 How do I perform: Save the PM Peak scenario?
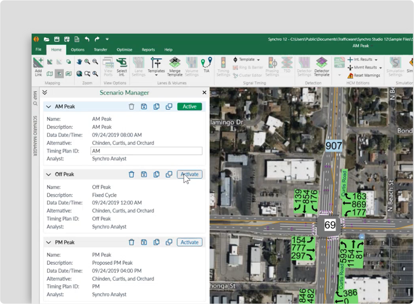[x=144, y=242]
